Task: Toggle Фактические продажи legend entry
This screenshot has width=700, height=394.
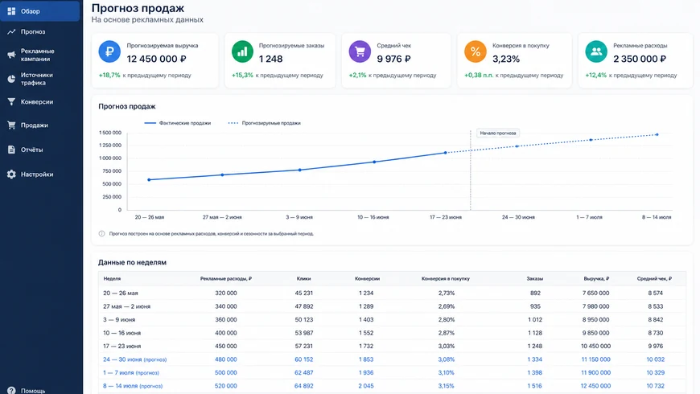Action: (178, 123)
